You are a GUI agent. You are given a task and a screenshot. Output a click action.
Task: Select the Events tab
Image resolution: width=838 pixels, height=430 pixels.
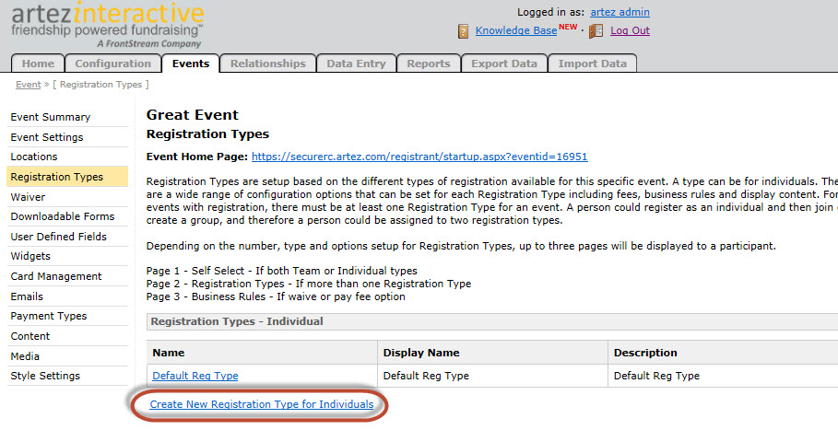[x=191, y=64]
